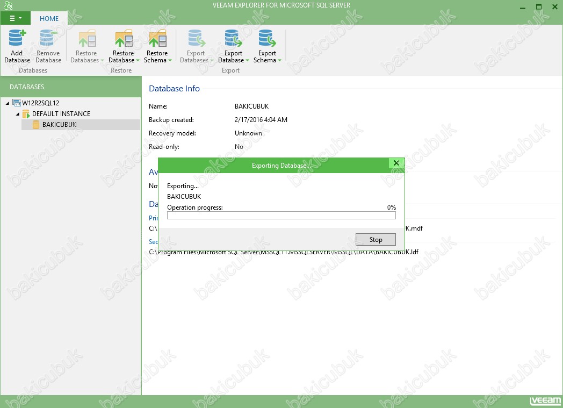Image resolution: width=563 pixels, height=408 pixels.
Task: Click the Restore ribbon group label
Action: tap(121, 70)
